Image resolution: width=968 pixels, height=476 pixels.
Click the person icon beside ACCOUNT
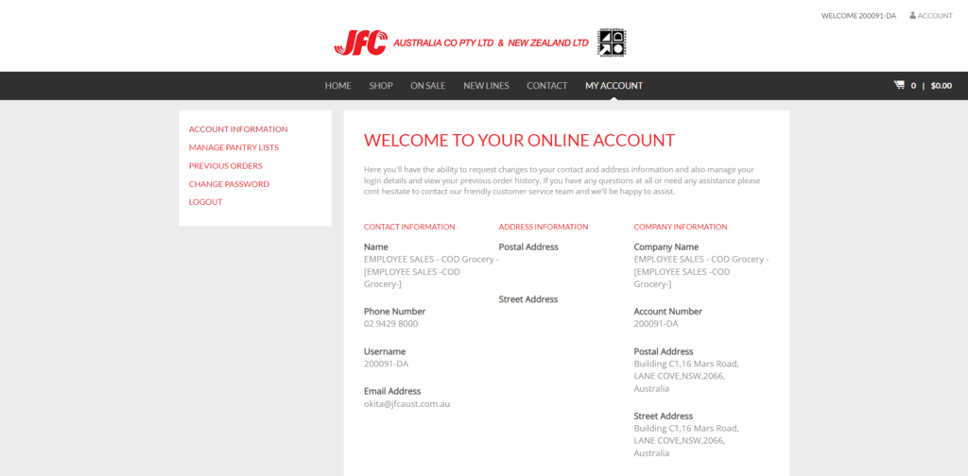coord(912,15)
